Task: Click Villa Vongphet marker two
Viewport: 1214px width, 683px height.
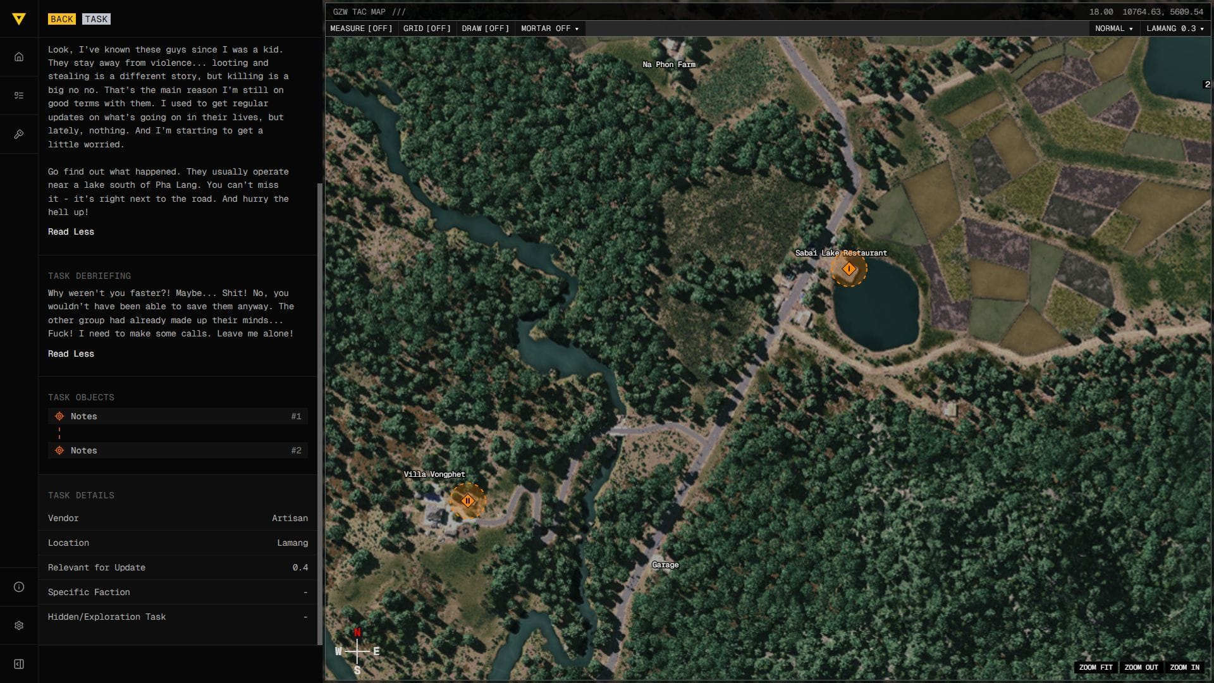Action: (x=468, y=501)
